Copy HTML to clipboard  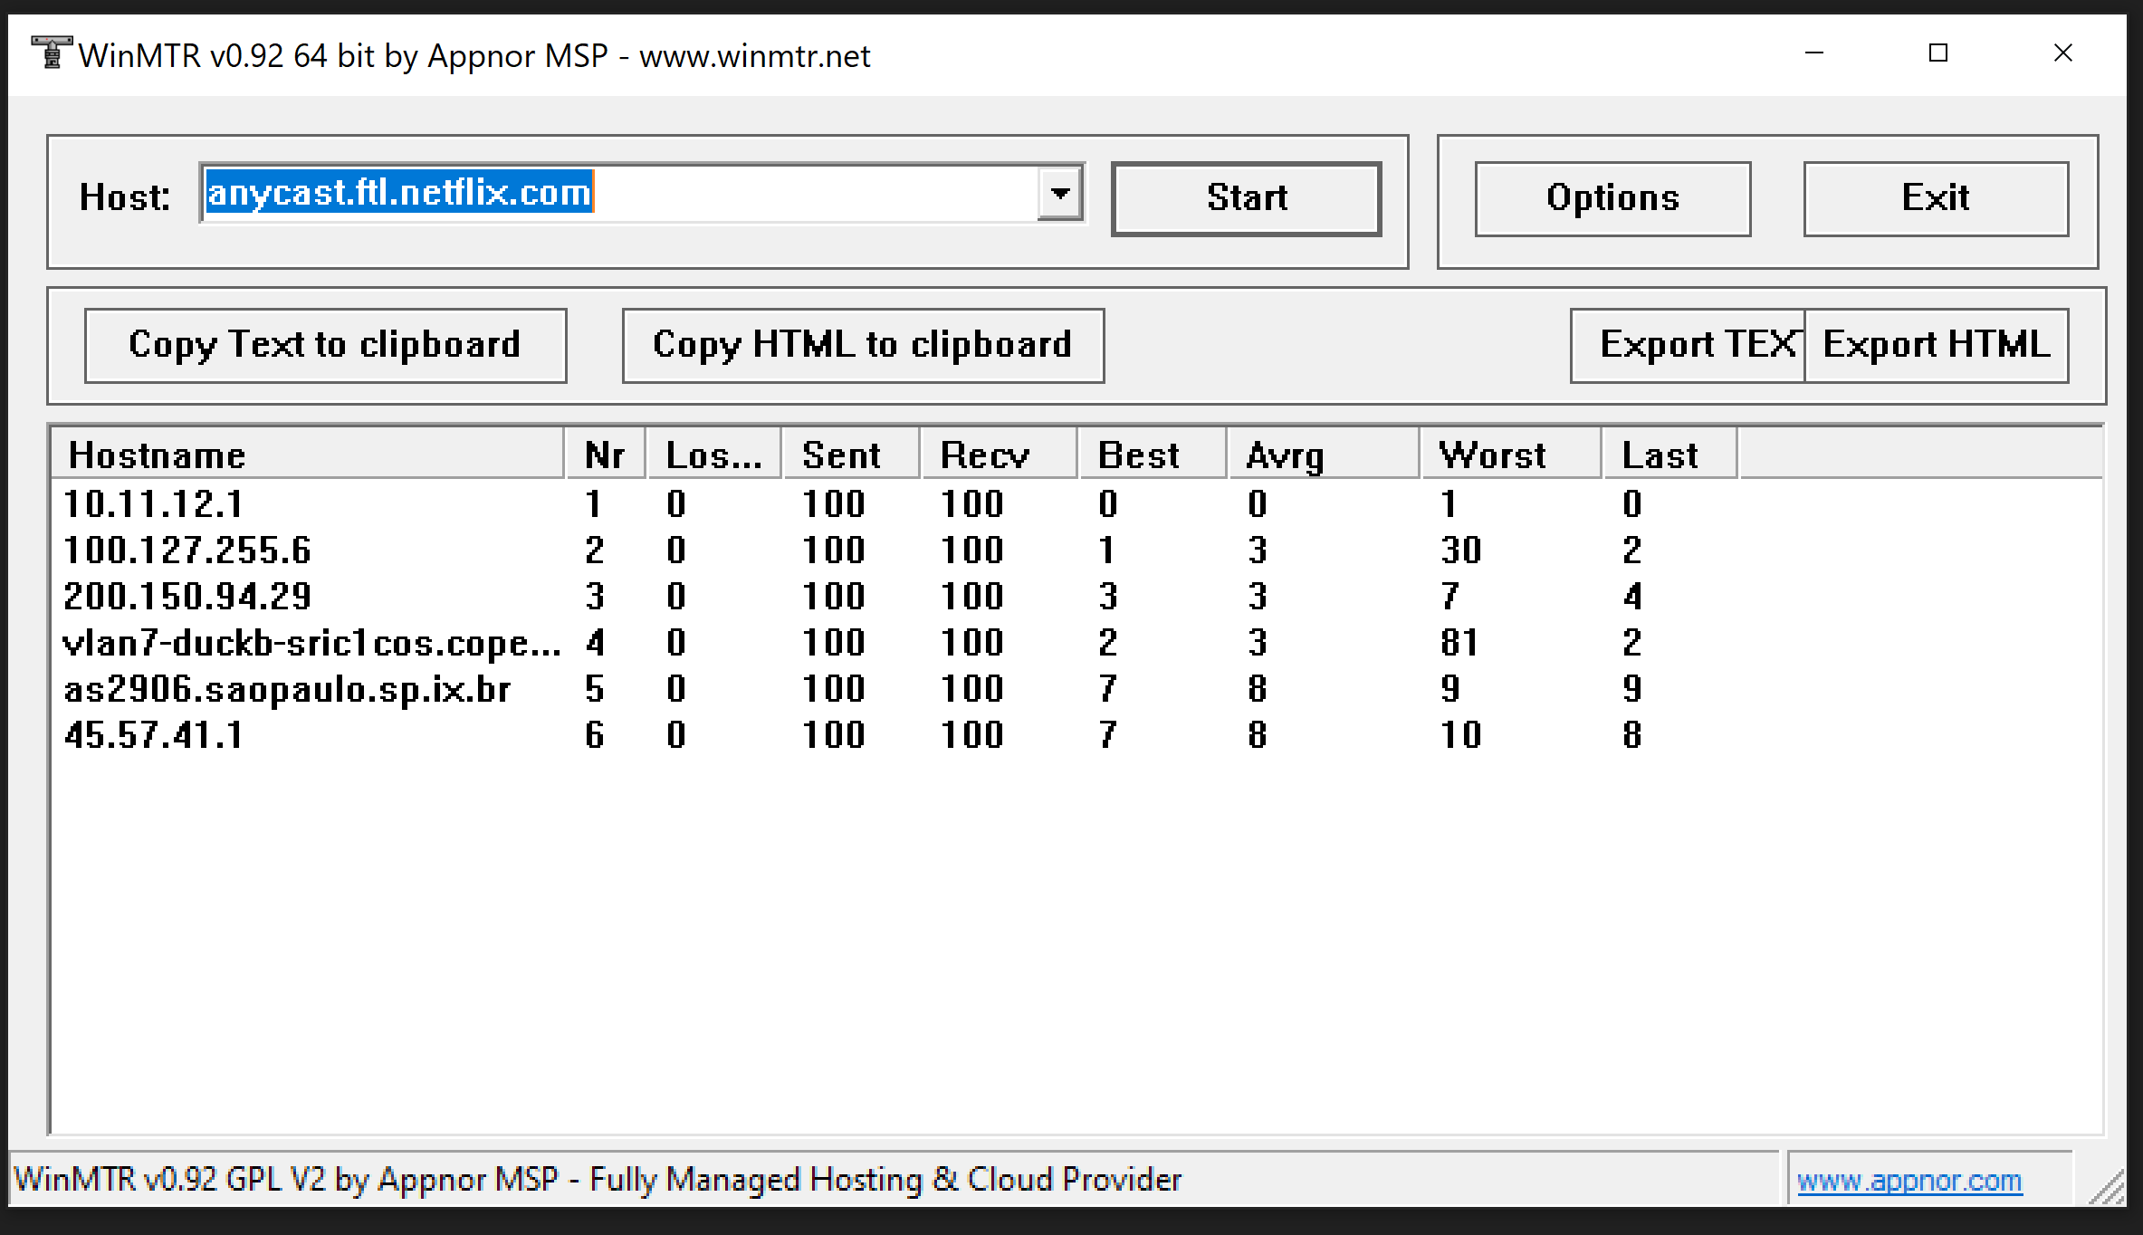[x=863, y=346]
